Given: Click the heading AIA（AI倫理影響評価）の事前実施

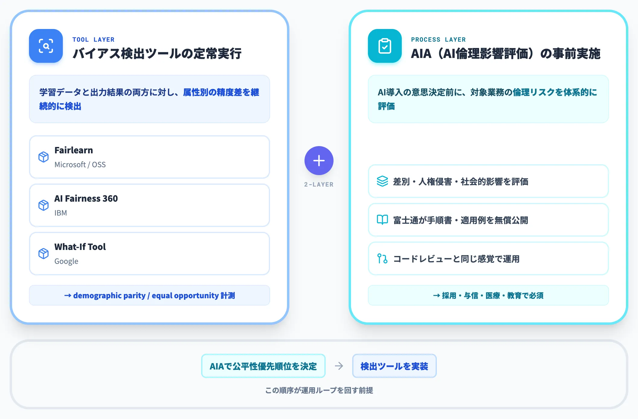Looking at the screenshot, I should 506,53.
